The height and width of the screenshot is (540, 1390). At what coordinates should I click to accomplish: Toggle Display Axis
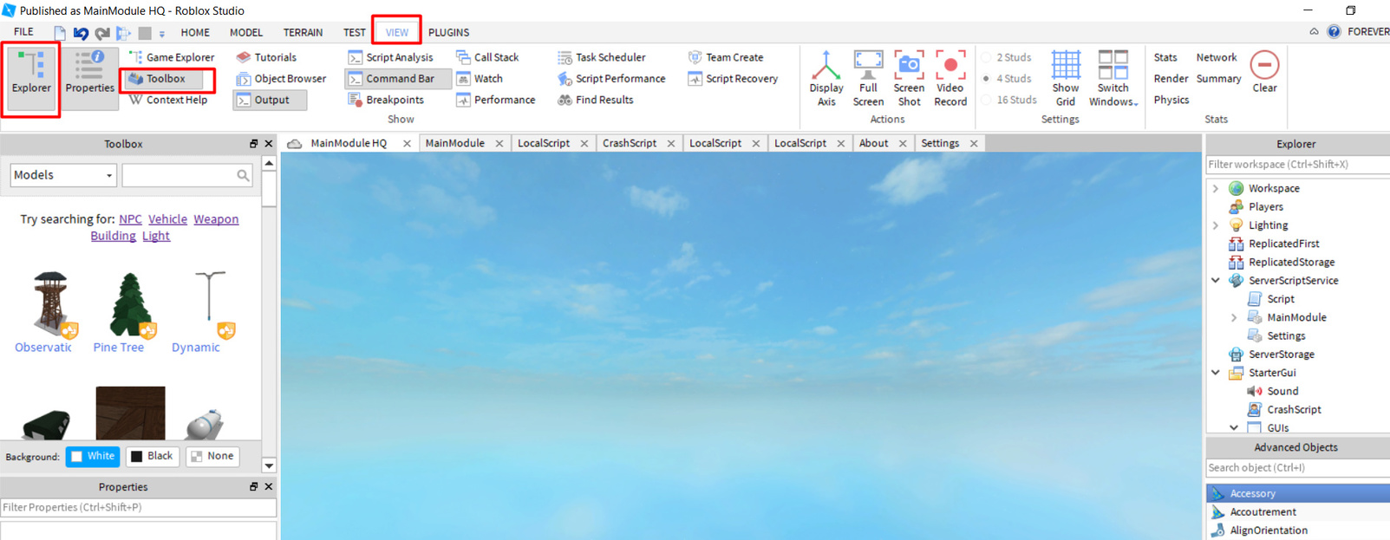click(826, 79)
